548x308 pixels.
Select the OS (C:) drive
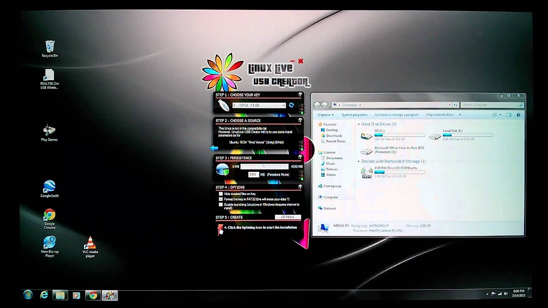point(393,135)
